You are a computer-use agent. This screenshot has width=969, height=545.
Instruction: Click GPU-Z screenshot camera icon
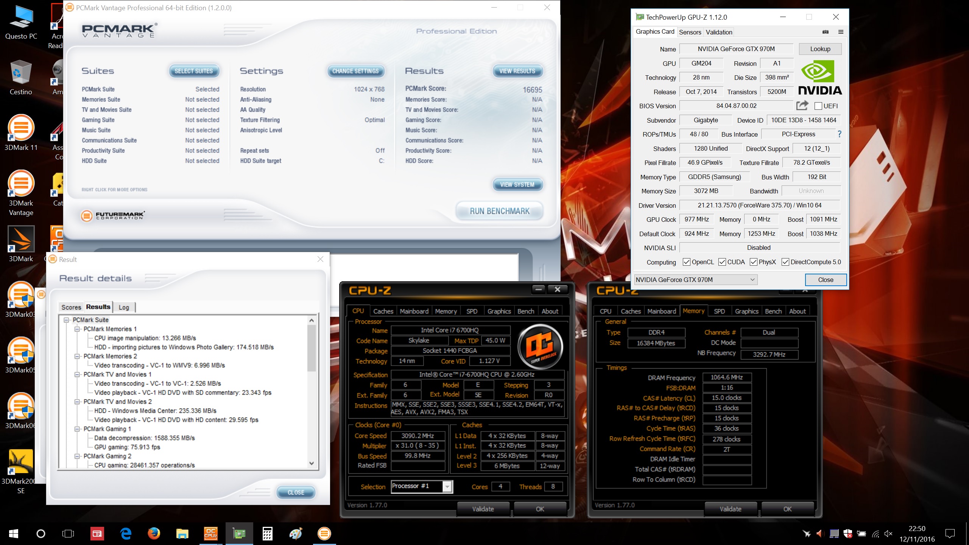826,32
